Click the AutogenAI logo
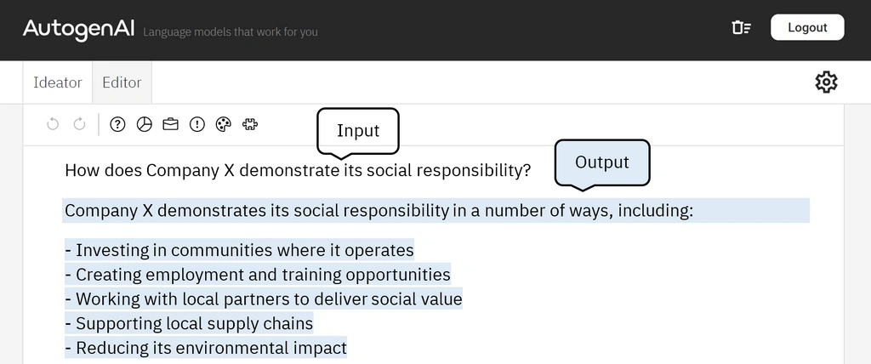 [x=78, y=29]
